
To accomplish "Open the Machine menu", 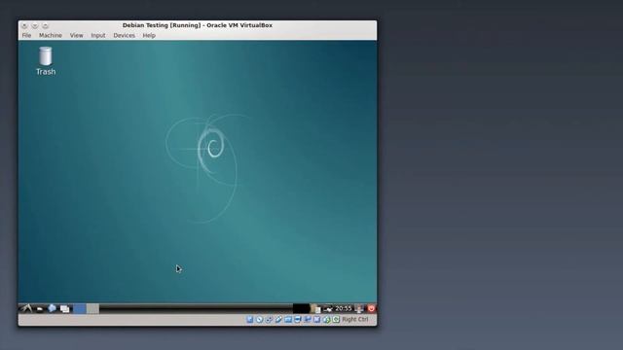I will (x=51, y=35).
